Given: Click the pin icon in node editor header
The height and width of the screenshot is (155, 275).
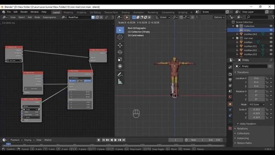Looking at the screenshot, I should tap(106, 17).
